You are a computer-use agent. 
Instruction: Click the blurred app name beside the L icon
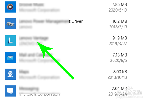tap(33, 38)
